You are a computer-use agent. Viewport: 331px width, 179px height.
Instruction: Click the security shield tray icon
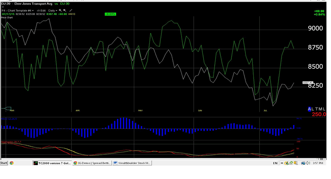[286, 163]
